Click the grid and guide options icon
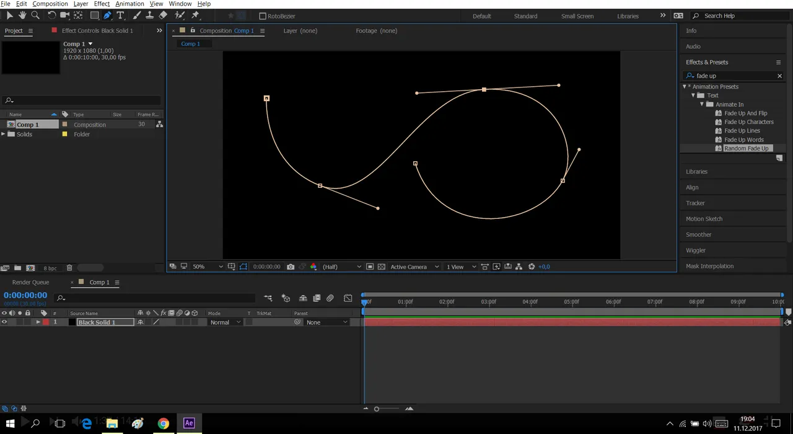Image resolution: width=793 pixels, height=434 pixels. (x=232, y=267)
